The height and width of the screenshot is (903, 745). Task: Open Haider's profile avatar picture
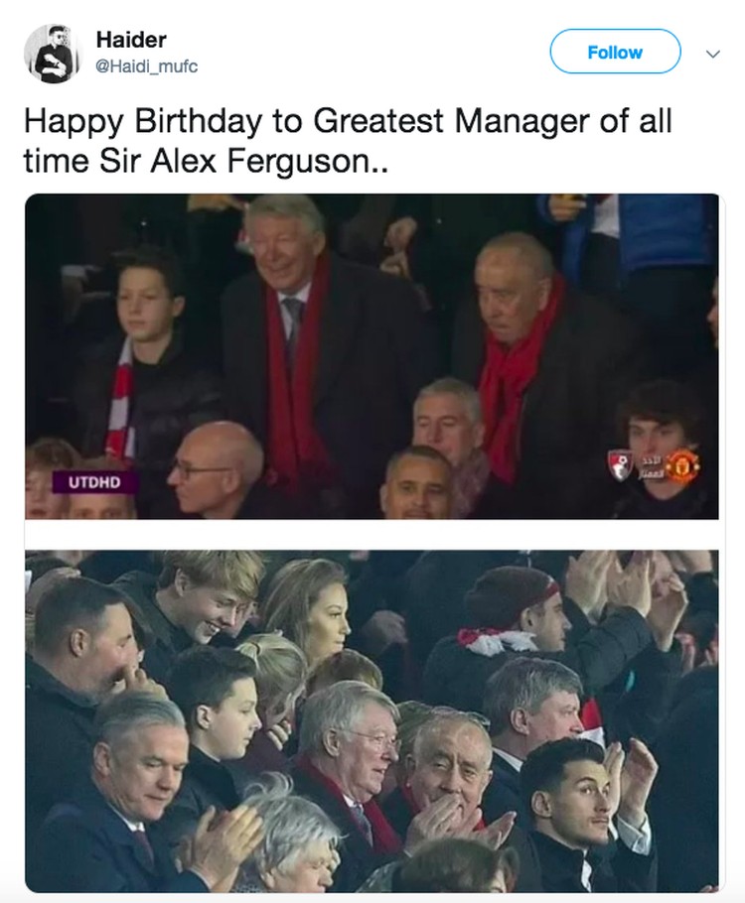(51, 54)
